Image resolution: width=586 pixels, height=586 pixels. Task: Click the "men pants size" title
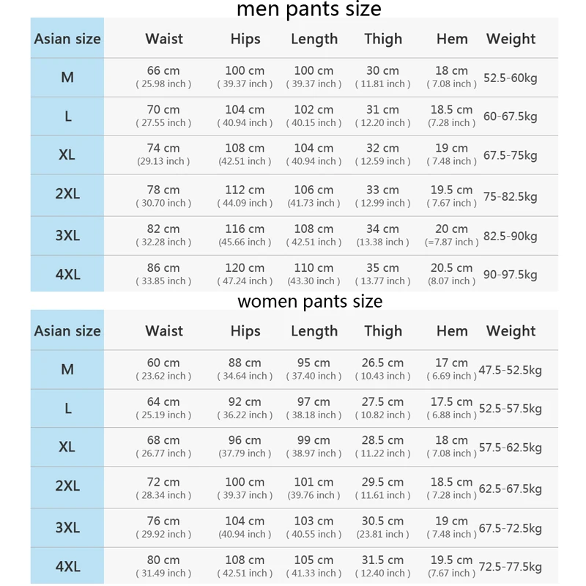tap(308, 10)
